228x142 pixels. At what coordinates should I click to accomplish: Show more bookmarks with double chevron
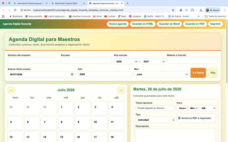coord(199,16)
